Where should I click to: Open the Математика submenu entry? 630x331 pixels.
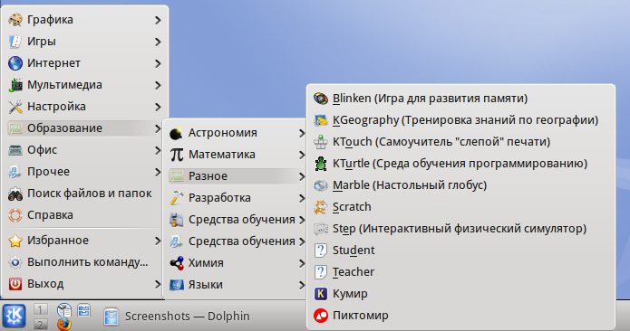click(x=237, y=155)
